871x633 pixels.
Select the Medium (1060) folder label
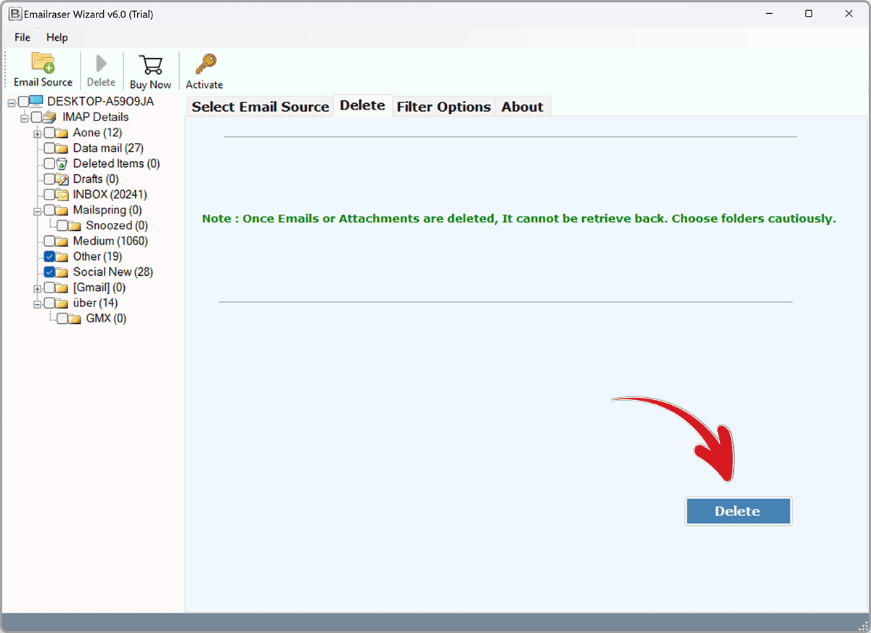[x=110, y=241]
